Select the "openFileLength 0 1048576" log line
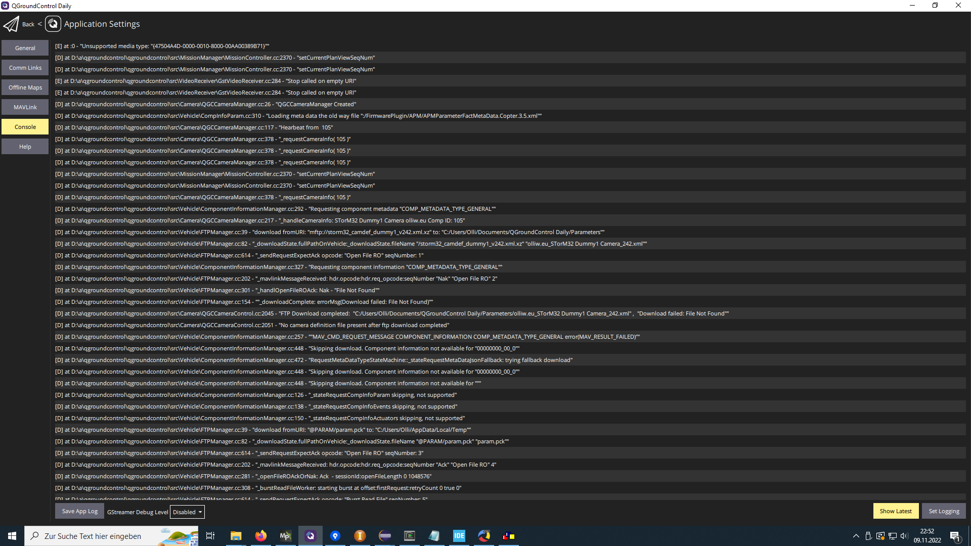Viewport: 971px width, 546px height. [x=510, y=476]
